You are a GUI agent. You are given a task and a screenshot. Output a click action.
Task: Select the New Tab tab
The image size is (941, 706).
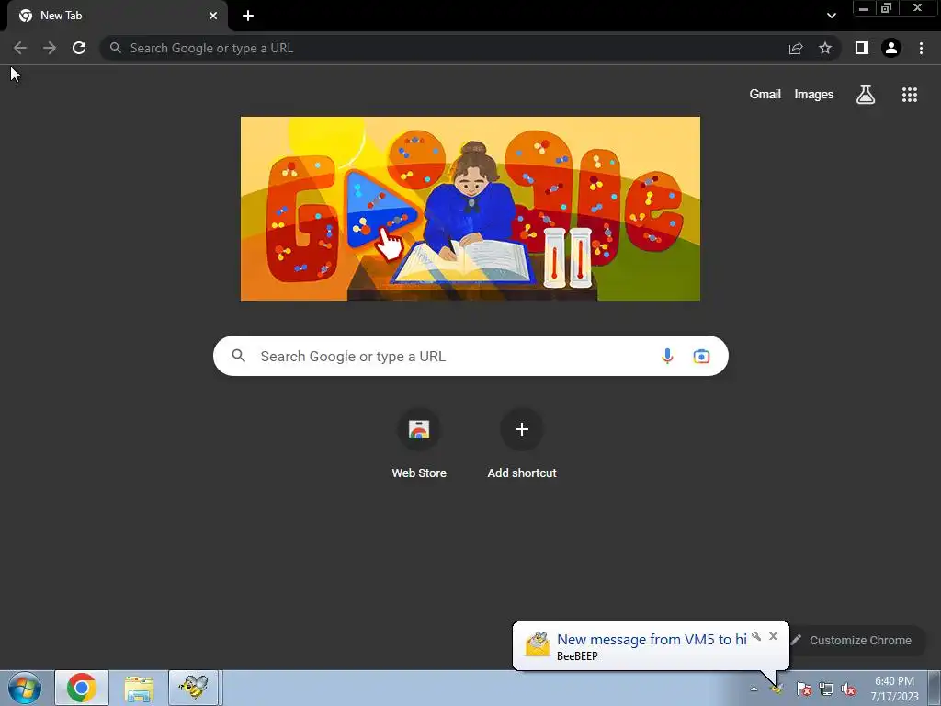point(118,16)
